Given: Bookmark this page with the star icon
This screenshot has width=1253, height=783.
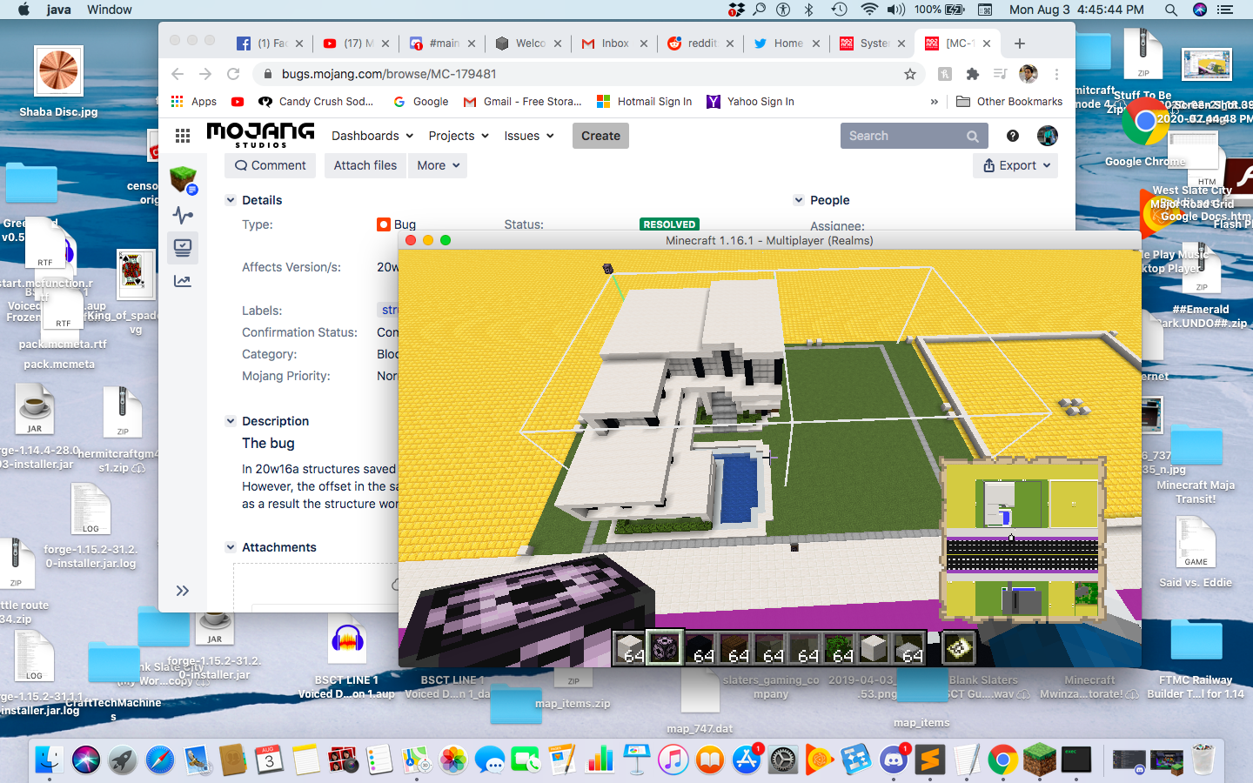Looking at the screenshot, I should [x=910, y=74].
